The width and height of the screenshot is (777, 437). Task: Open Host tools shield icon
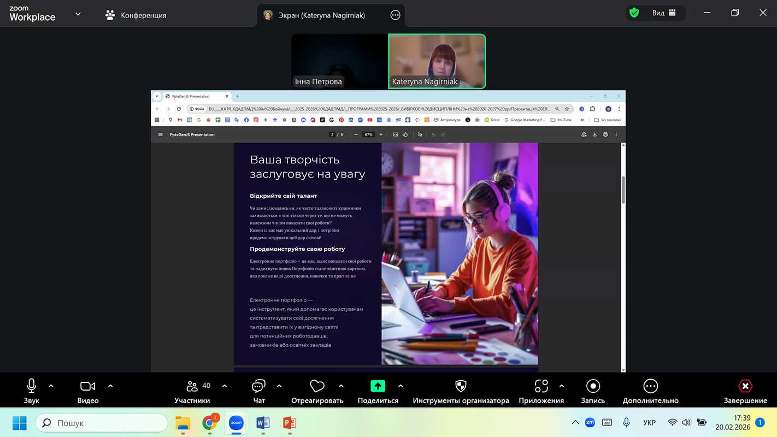pos(461,386)
